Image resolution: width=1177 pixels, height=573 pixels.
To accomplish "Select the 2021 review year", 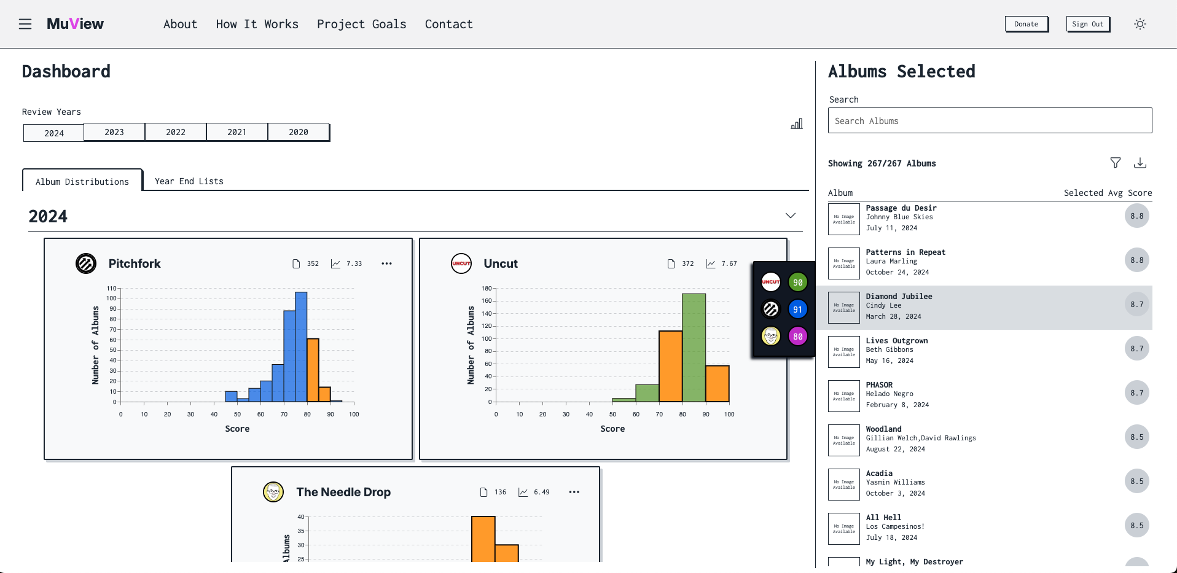I will tap(237, 132).
